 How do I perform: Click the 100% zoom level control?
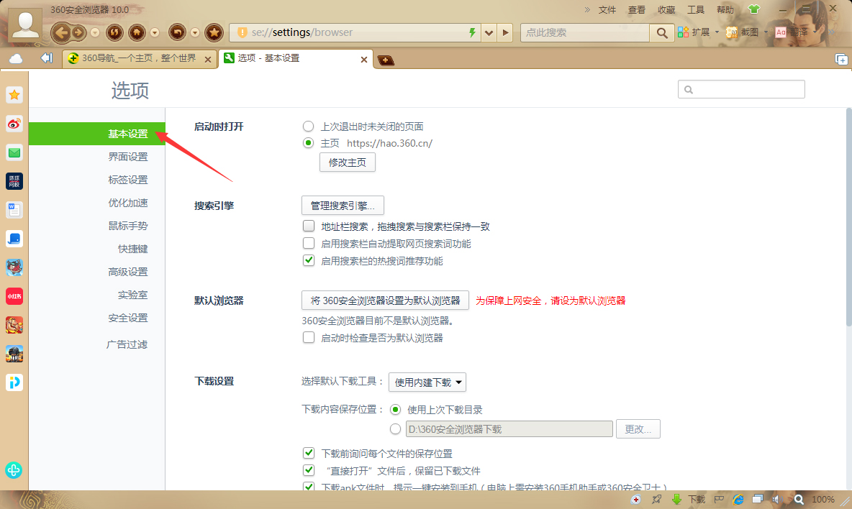coord(822,499)
